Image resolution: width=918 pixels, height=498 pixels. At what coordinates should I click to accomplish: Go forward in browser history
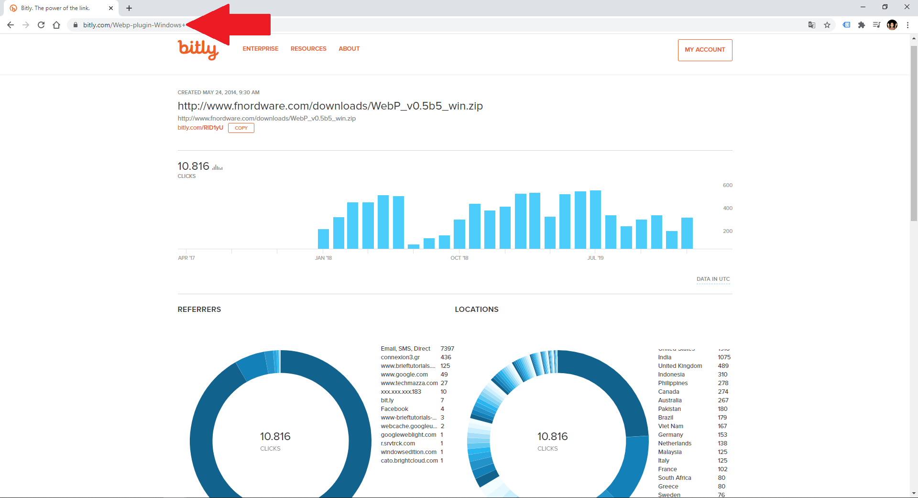(26, 25)
